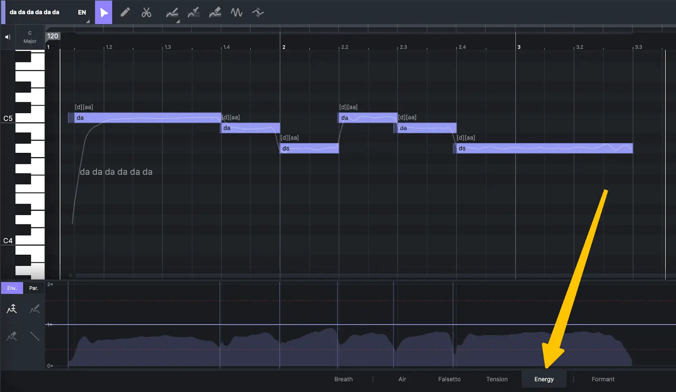Click bar 2 on the timeline ruler
676x392 pixels.
click(x=283, y=47)
